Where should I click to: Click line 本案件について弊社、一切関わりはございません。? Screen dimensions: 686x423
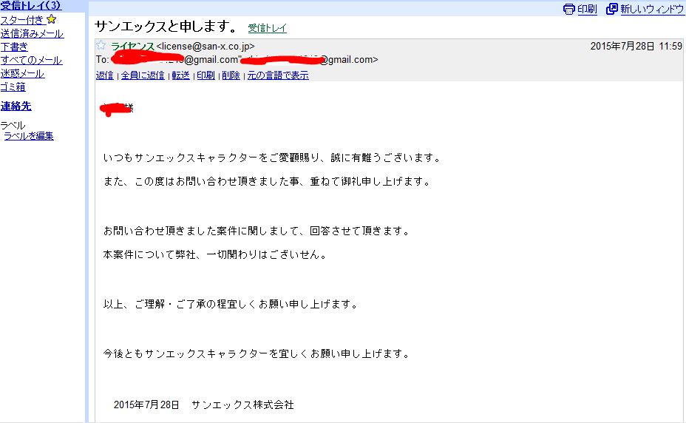pyautogui.click(x=215, y=254)
